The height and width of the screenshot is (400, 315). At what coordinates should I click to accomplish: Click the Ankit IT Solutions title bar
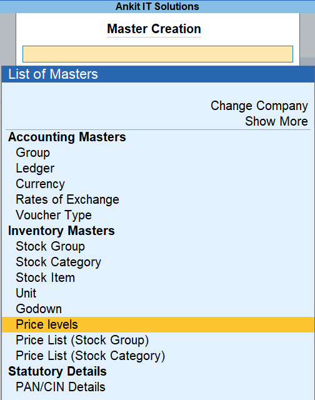click(157, 6)
